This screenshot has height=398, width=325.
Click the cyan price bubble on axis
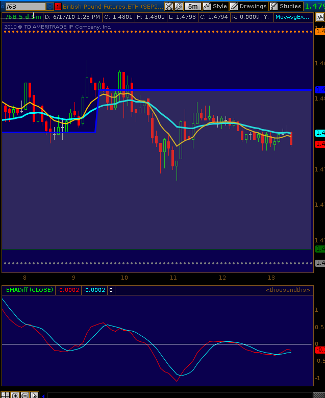point(320,133)
